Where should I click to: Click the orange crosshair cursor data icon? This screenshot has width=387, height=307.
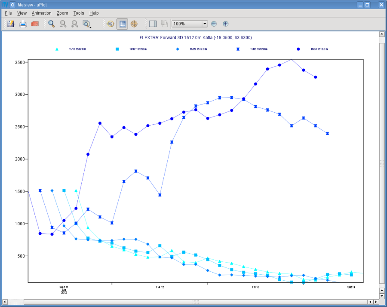134,24
